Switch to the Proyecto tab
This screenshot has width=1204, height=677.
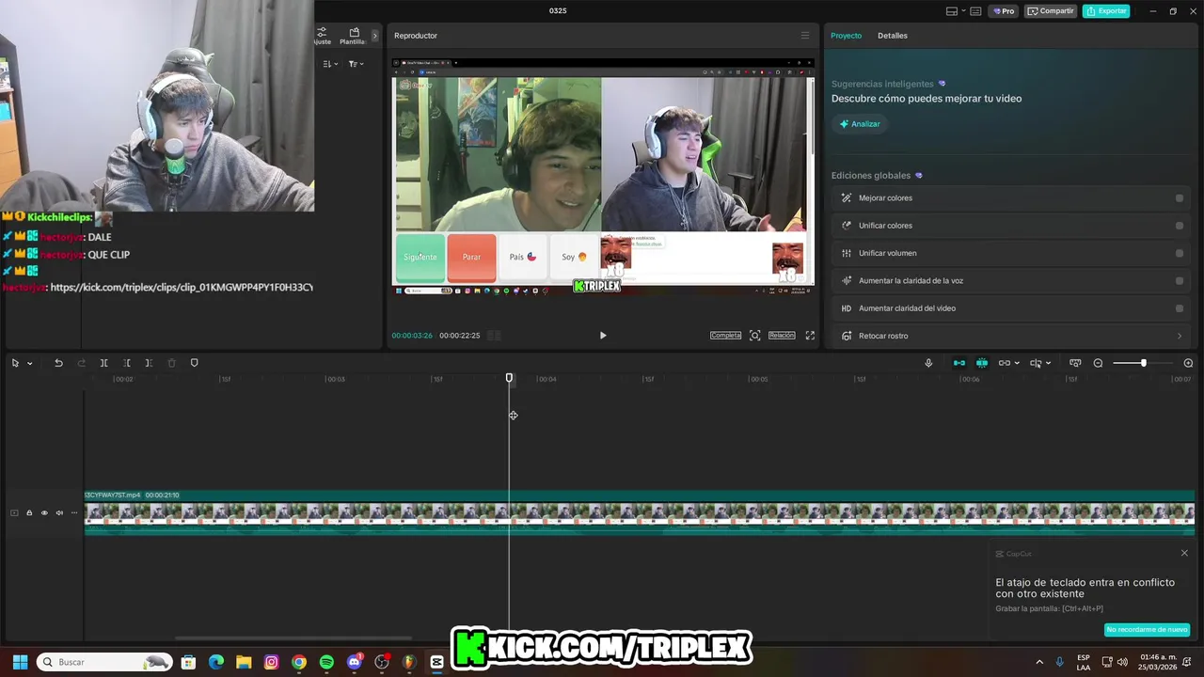pyautogui.click(x=846, y=36)
